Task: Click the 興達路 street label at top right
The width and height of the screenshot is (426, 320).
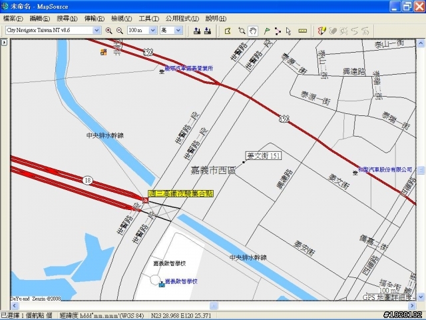Action: coord(354,71)
